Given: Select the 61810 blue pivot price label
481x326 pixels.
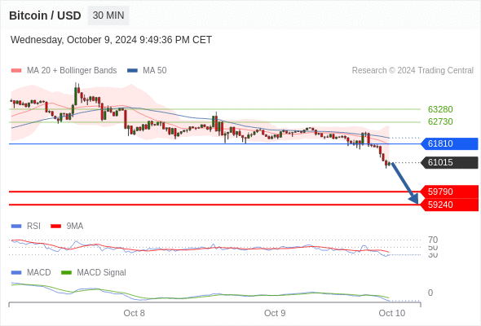Looking at the screenshot, I should tap(449, 143).
